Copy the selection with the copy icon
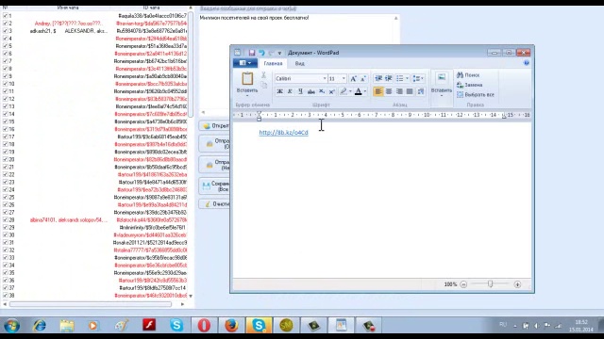Image resolution: width=604 pixels, height=339 pixels. 264,85
